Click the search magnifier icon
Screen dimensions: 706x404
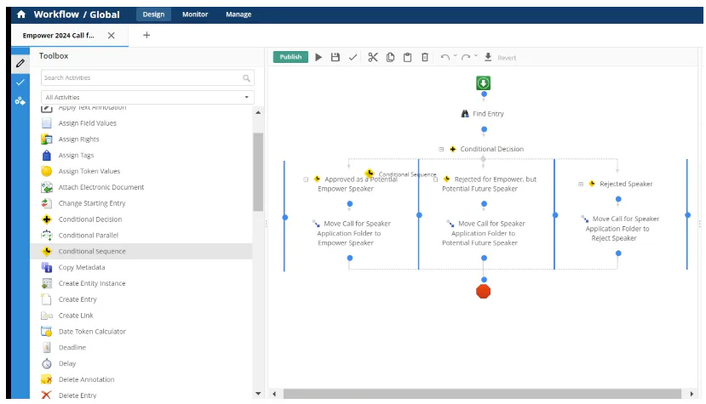[246, 78]
